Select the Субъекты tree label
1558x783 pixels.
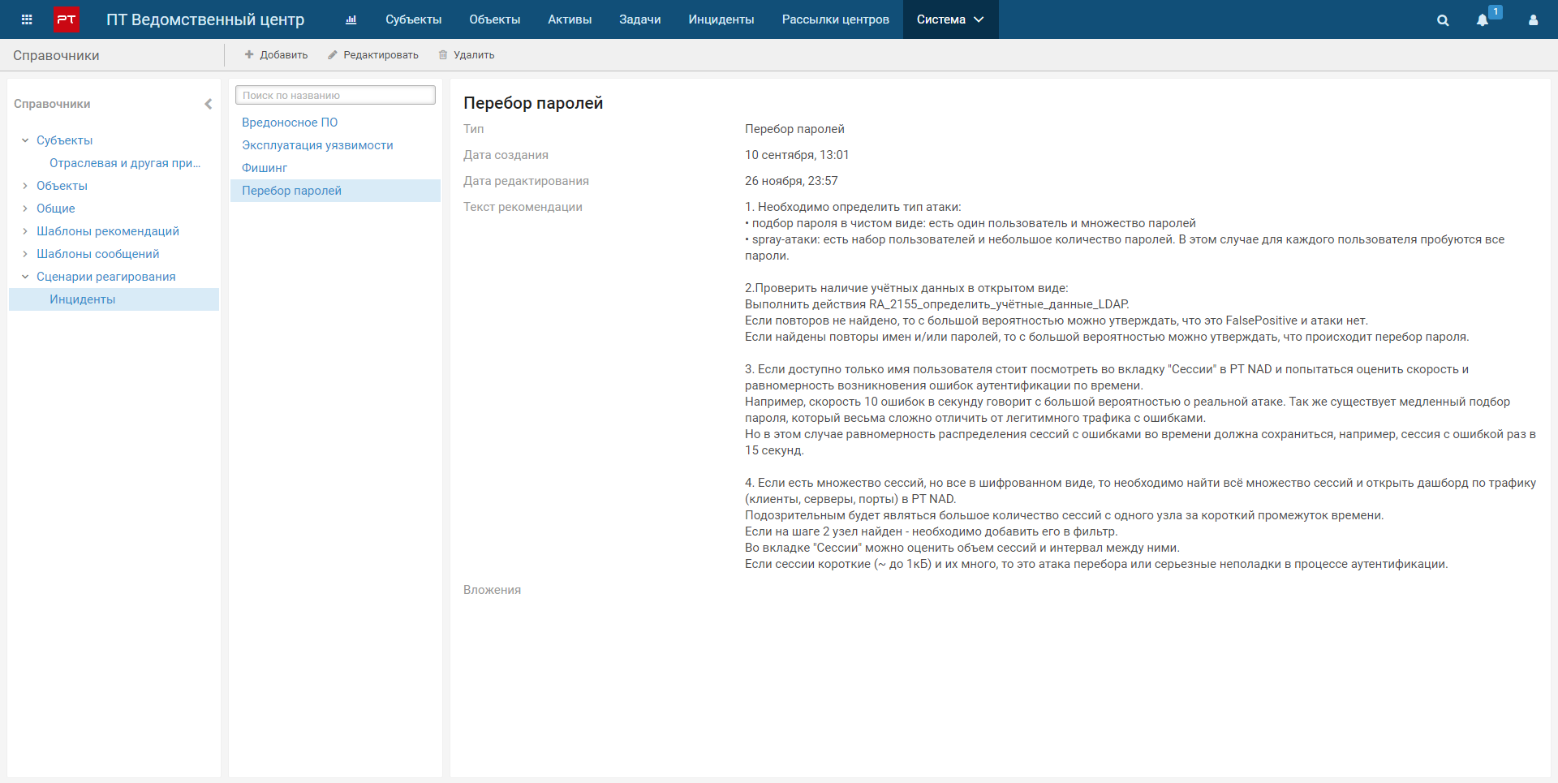point(65,140)
